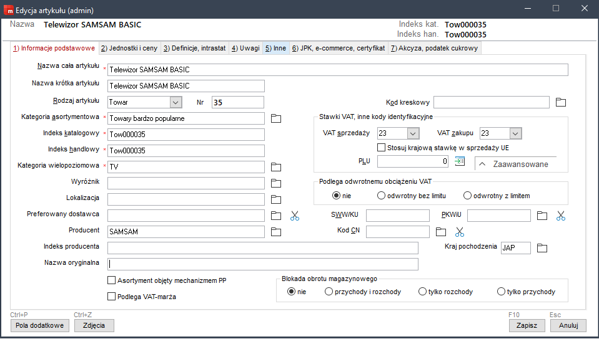The image size is (599, 339).
Task: Enable Stosuj krajową stawkę w sprzedaży UE
Action: click(x=381, y=147)
